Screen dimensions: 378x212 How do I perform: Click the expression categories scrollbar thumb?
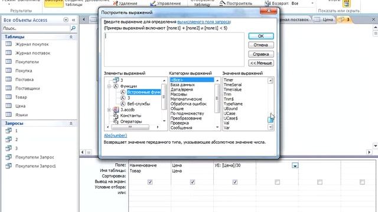point(217,98)
